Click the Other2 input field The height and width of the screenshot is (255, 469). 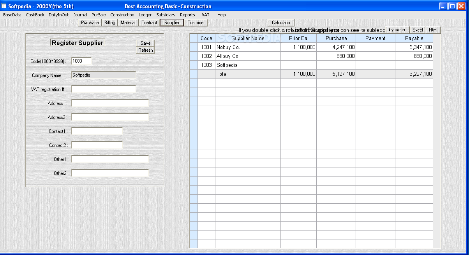pyautogui.click(x=110, y=173)
